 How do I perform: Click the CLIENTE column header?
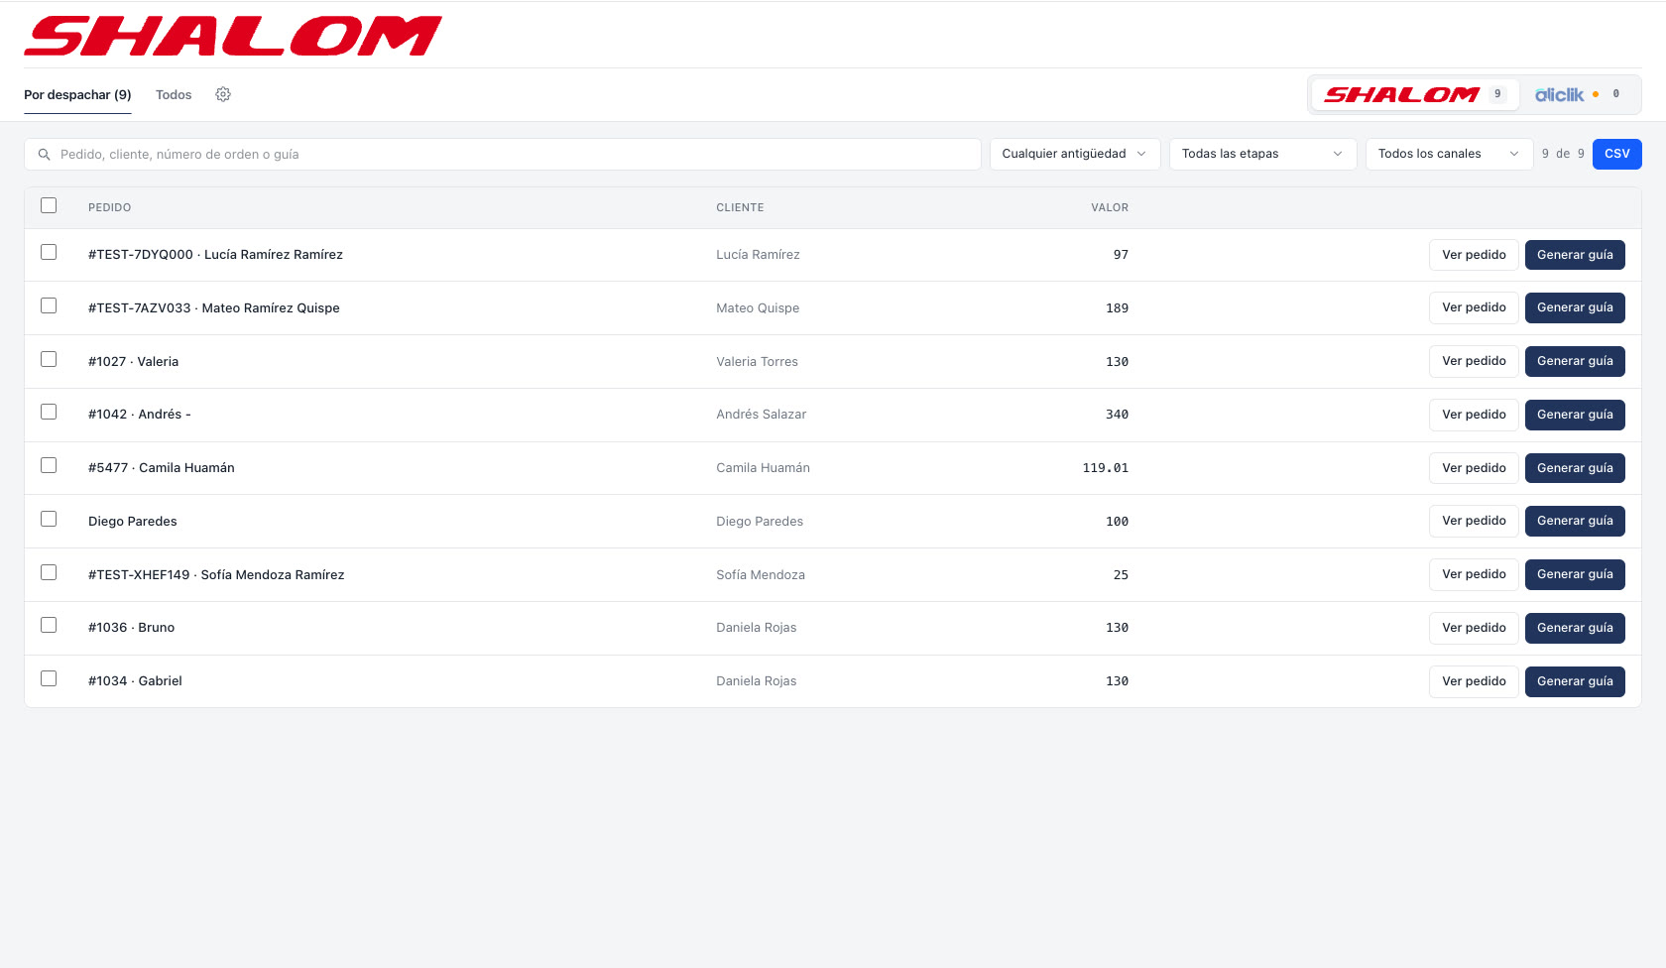point(740,207)
